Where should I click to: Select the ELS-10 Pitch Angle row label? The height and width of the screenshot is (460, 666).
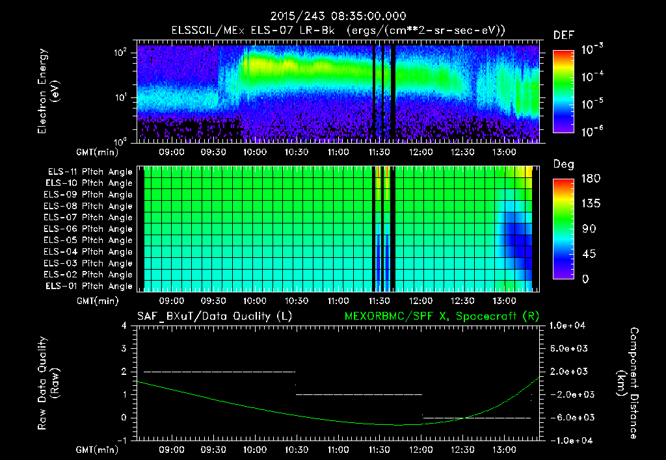(x=88, y=183)
